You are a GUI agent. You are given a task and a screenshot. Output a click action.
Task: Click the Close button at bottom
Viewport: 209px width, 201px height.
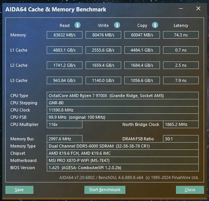190,190
